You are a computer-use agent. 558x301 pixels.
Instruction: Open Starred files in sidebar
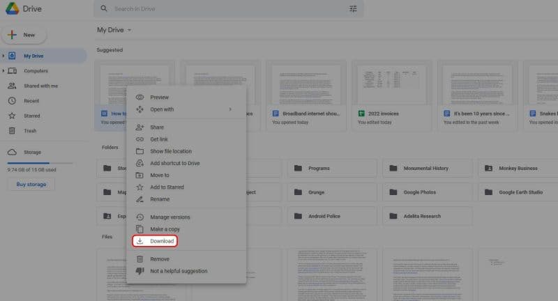coord(33,116)
